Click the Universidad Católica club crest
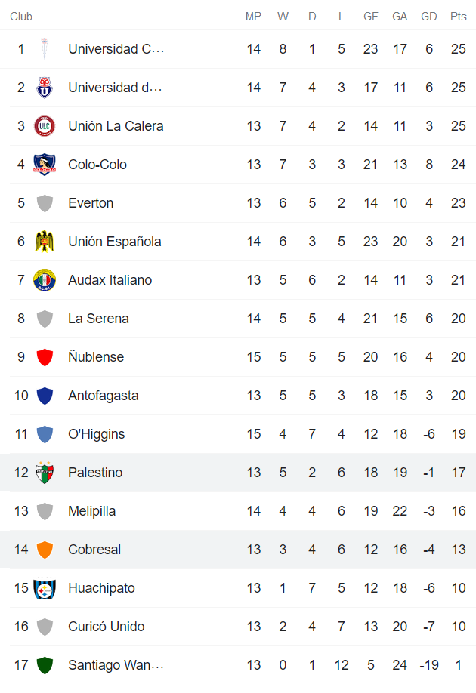The width and height of the screenshot is (476, 693). [x=45, y=49]
